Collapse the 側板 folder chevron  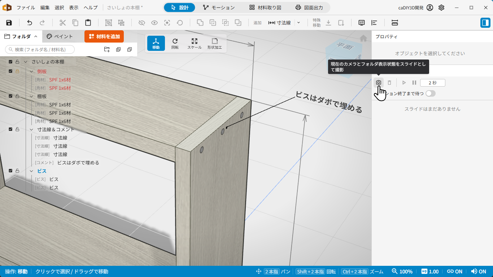[31, 71]
